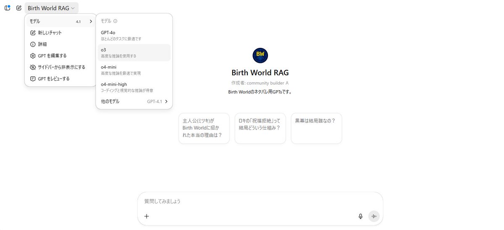Click サイドバーから非表示にする entry

click(60, 67)
